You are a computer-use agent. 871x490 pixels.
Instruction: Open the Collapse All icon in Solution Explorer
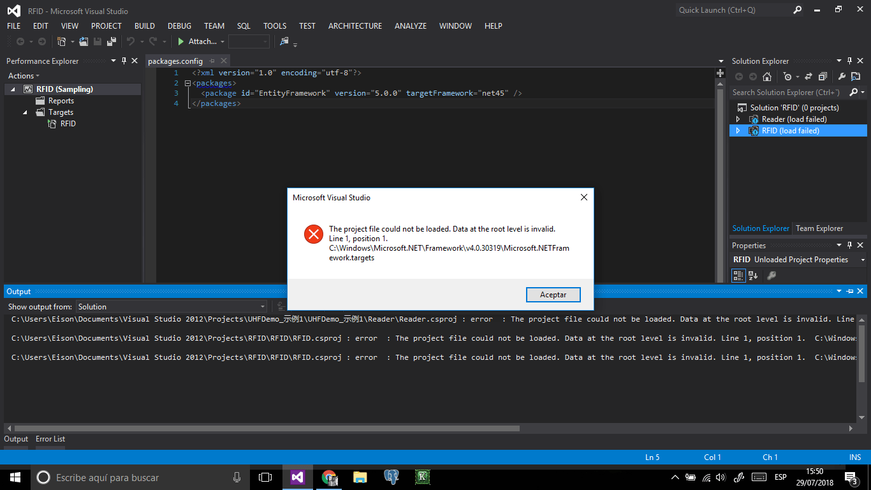pos(821,76)
